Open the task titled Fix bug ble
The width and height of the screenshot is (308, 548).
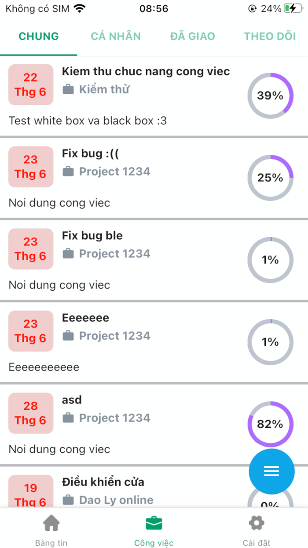click(92, 235)
